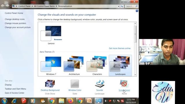Open the Sounds music notes icon
Viewport: 185px width, 104px height.
tap(99, 84)
